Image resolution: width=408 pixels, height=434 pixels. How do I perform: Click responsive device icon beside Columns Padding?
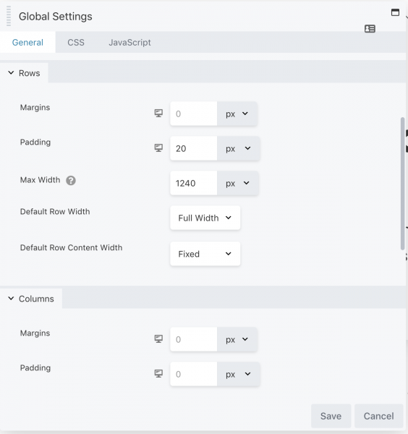(x=158, y=374)
